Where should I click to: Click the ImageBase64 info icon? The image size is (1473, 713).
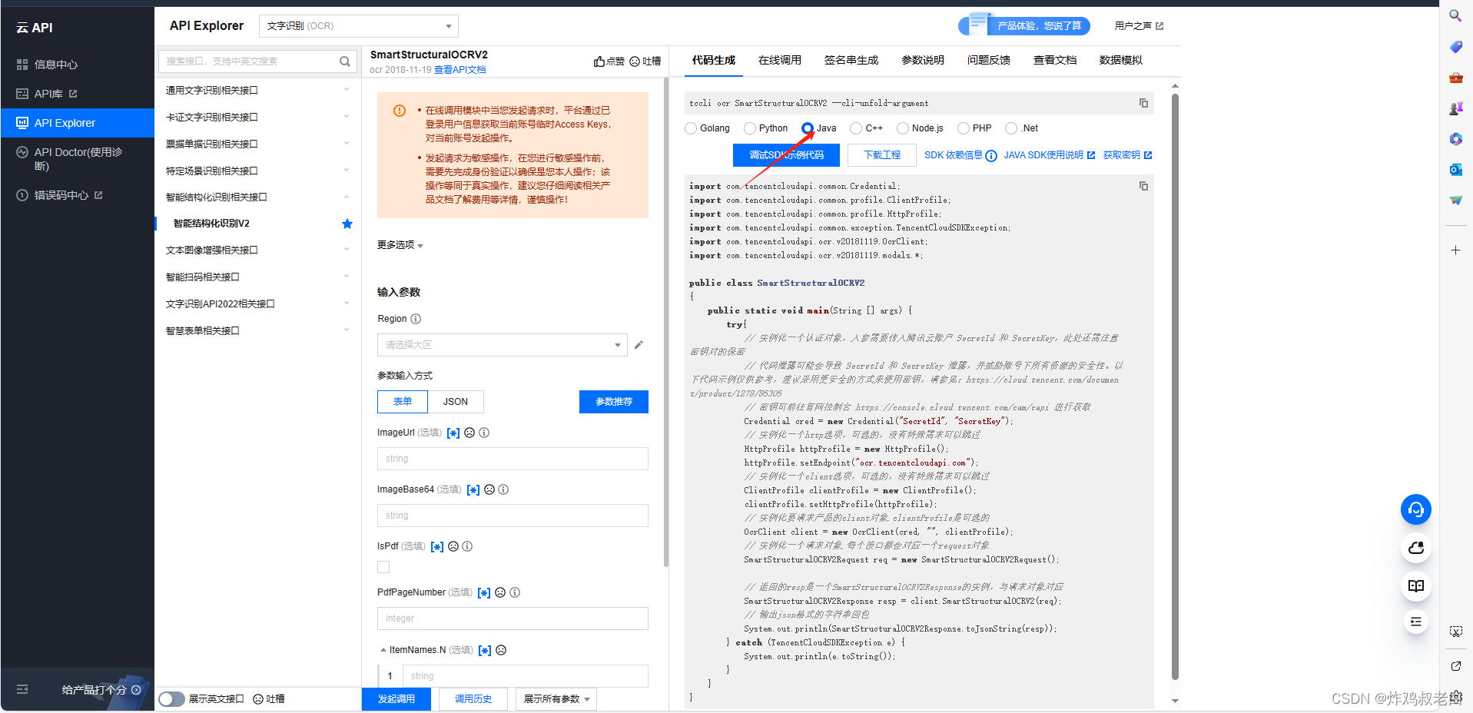coord(503,489)
